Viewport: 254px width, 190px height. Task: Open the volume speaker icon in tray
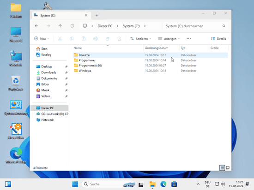point(223,184)
